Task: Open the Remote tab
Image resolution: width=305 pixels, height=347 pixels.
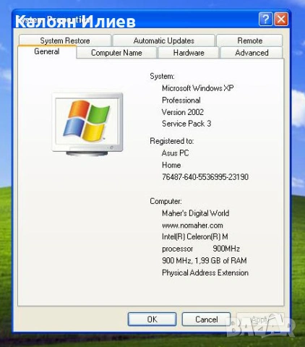Action: tap(249, 40)
